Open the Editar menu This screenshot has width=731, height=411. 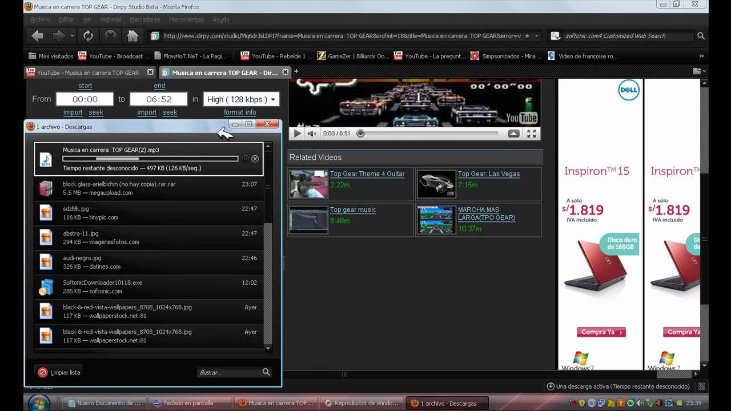pyautogui.click(x=66, y=19)
